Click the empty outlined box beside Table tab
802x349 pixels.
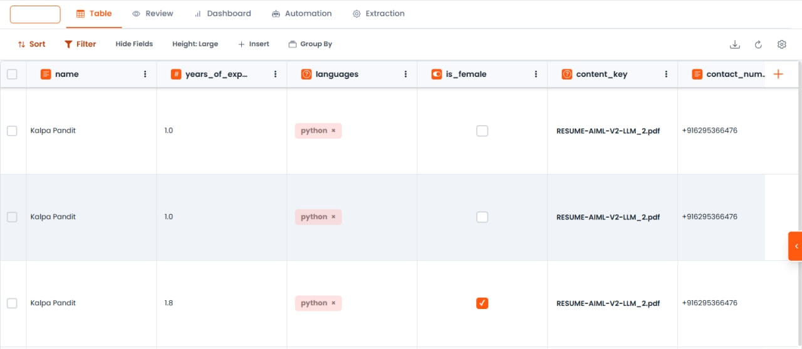35,14
